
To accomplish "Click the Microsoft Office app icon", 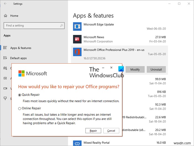I will [77, 52].
